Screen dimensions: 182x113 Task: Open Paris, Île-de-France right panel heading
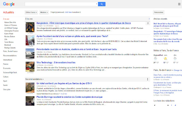(x=163, y=70)
